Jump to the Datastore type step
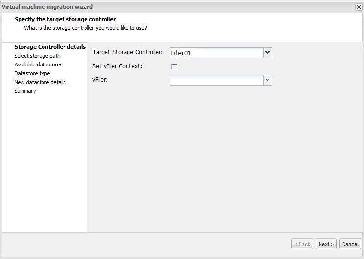Image resolution: width=364 pixels, height=259 pixels. 32,73
